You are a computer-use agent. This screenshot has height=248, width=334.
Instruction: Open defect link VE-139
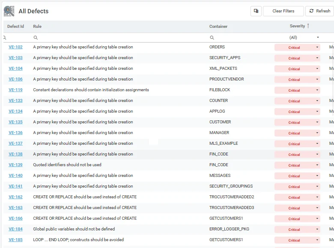[15, 165]
